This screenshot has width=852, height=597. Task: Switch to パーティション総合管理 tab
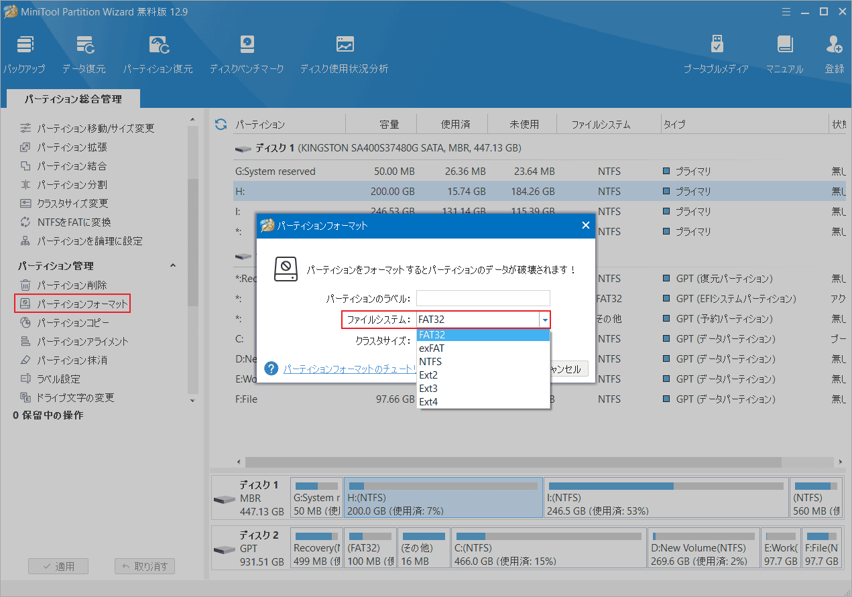(73, 99)
